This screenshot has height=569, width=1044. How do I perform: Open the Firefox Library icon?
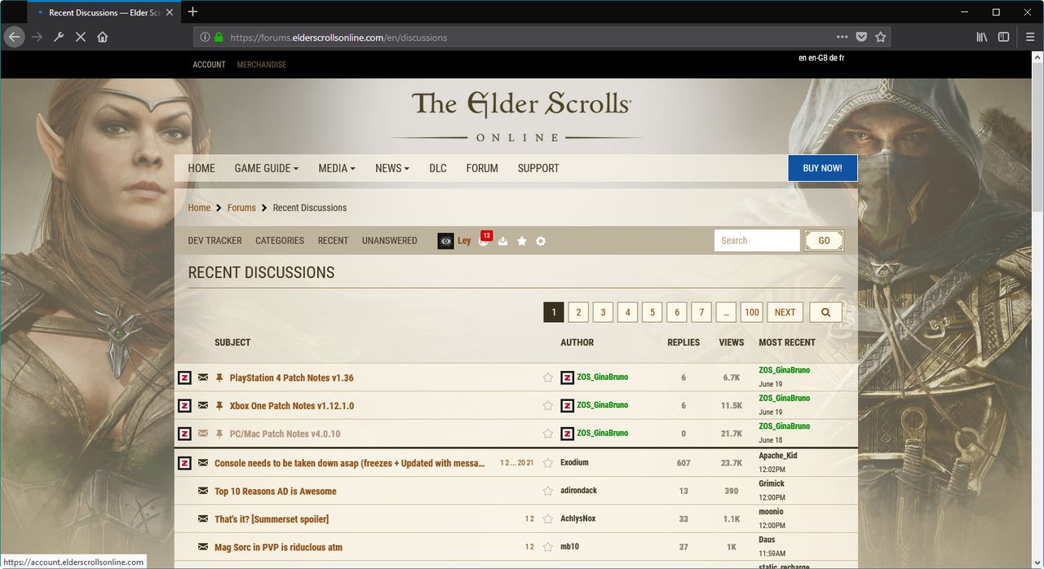pyautogui.click(x=982, y=37)
